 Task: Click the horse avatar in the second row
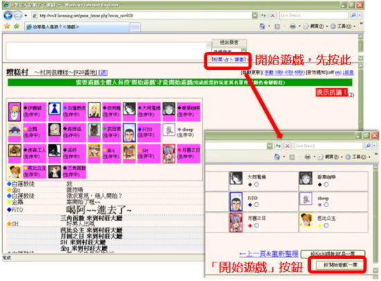click(94, 130)
